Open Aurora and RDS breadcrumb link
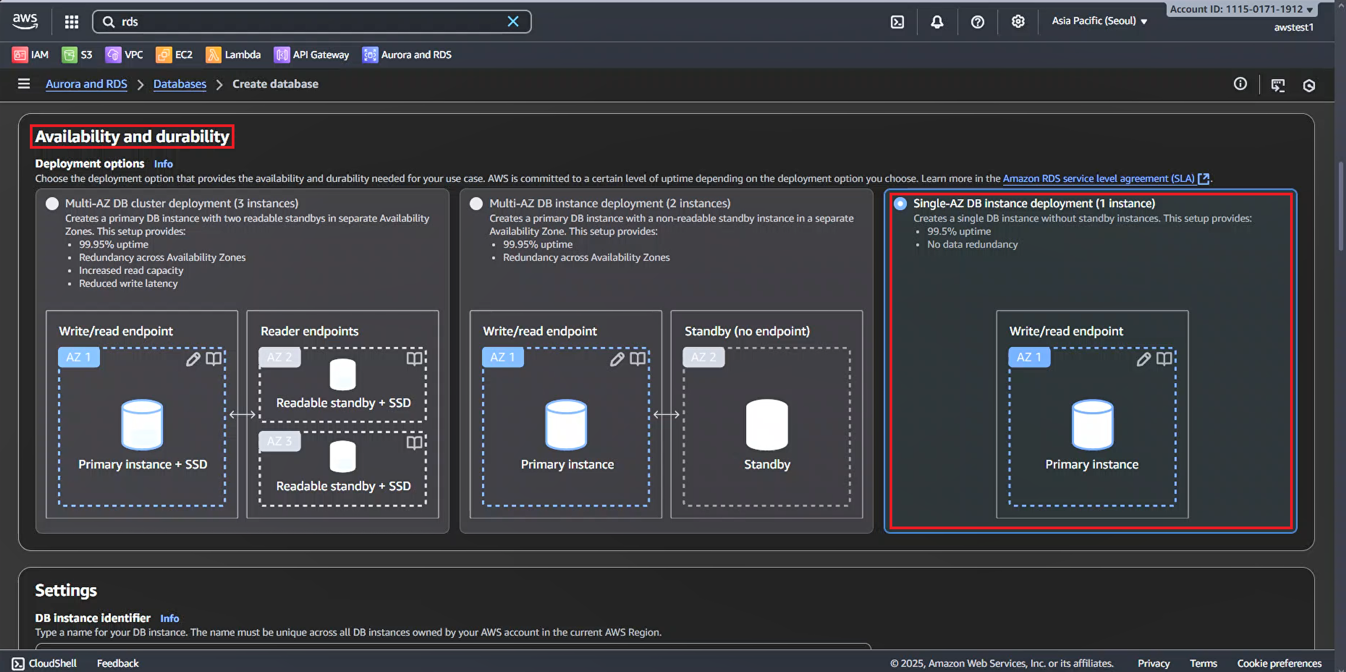The width and height of the screenshot is (1346, 672). pyautogui.click(x=86, y=84)
